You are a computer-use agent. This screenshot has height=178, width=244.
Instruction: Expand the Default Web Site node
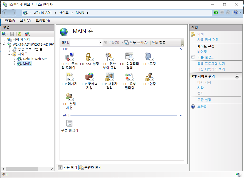tap(14, 59)
